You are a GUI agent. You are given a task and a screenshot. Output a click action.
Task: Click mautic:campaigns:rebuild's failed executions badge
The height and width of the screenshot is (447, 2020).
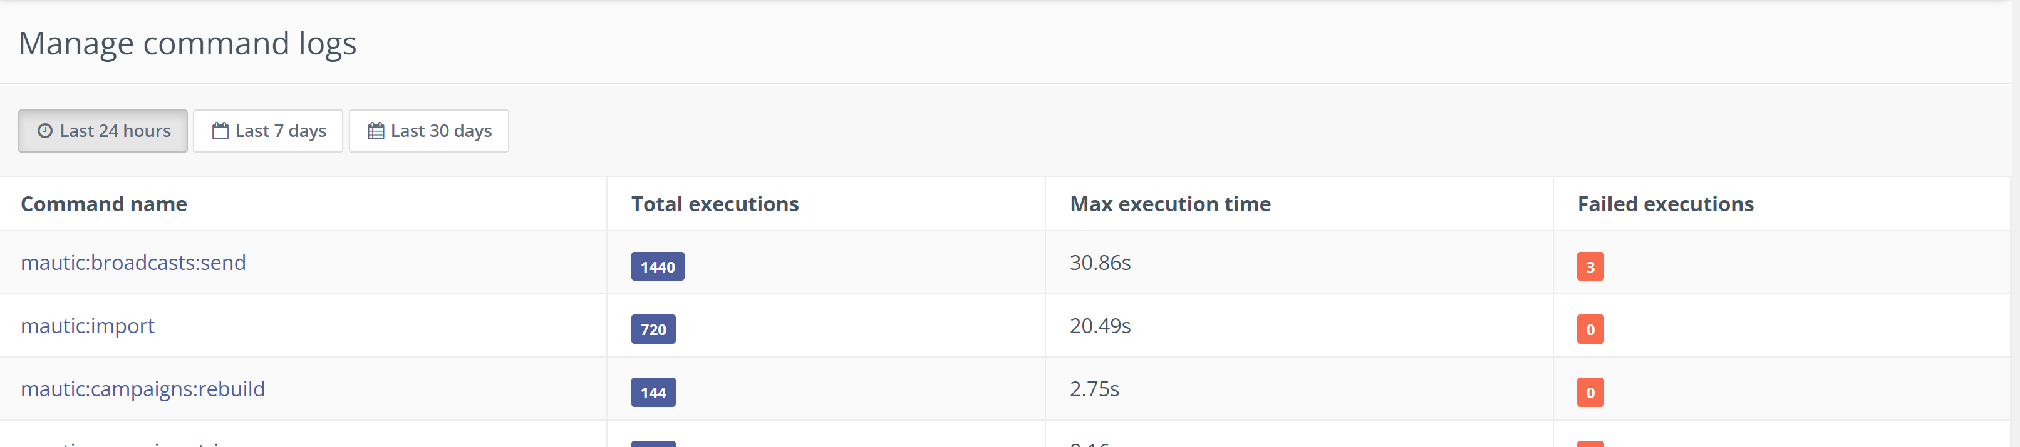pos(1590,393)
